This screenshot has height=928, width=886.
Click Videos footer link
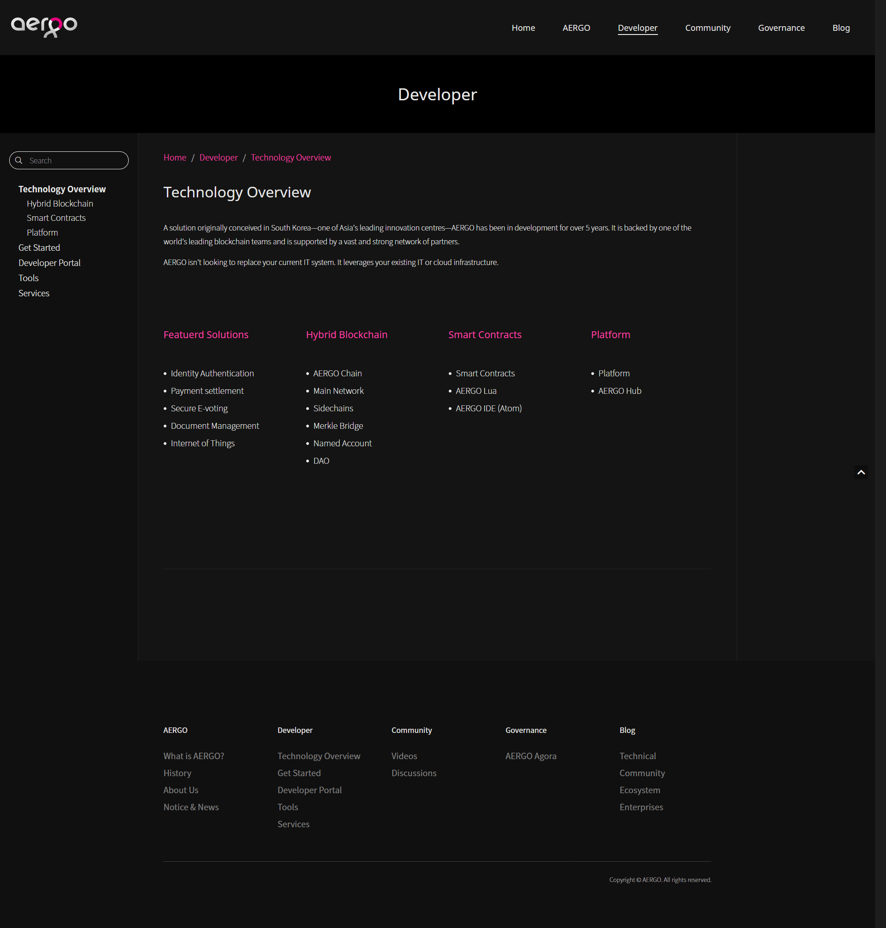coord(404,756)
